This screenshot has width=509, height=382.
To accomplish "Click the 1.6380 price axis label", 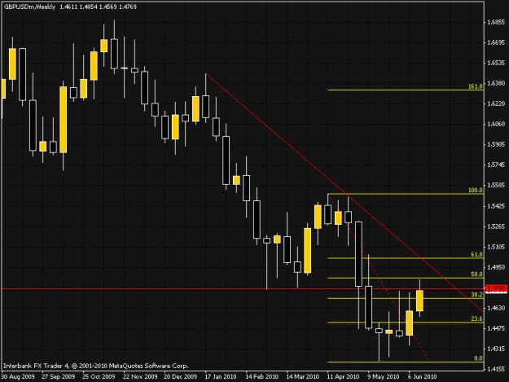I will 496,83.
